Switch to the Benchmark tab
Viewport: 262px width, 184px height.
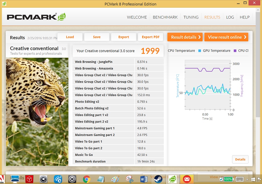tap(165, 17)
